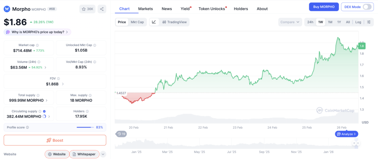This screenshot has width=378, height=159.
Task: Open chart settings sliders icon
Action: [369, 22]
